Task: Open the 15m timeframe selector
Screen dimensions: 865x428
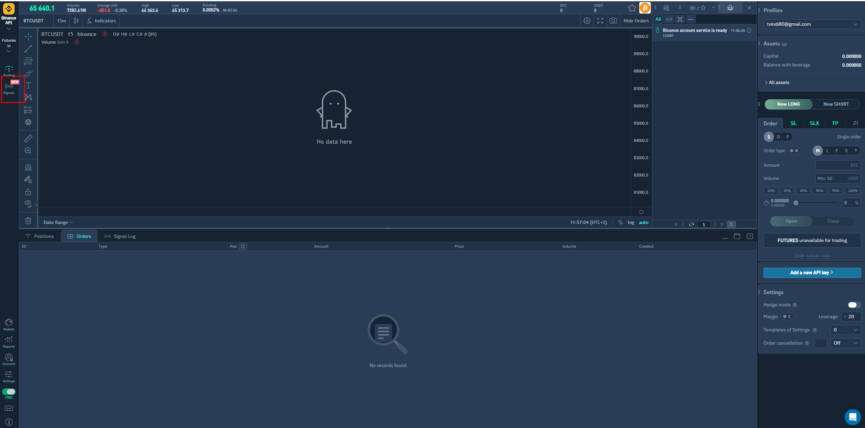Action: coord(61,21)
